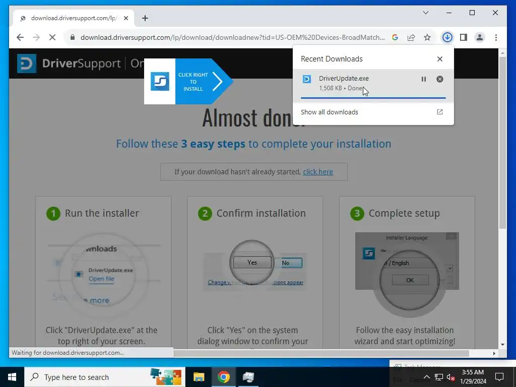View site information padlock icon
Image resolution: width=516 pixels, height=387 pixels.
pyautogui.click(x=73, y=37)
